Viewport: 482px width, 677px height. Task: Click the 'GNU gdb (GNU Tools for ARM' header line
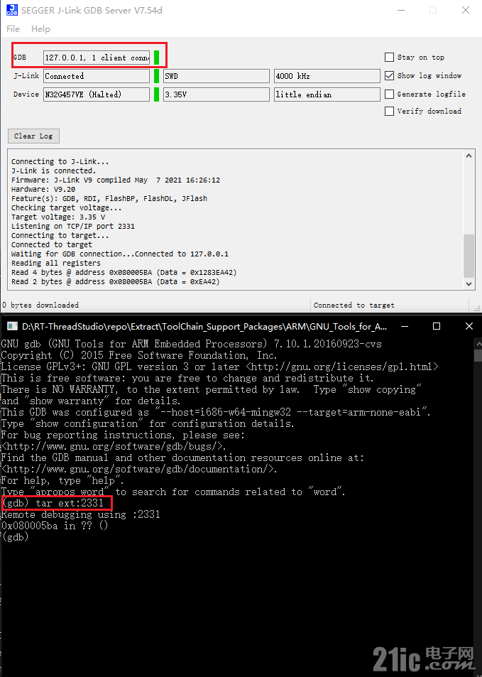click(x=192, y=344)
